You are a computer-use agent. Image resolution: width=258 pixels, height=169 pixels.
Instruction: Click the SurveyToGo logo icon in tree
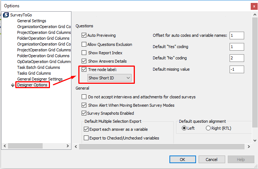[x=6, y=15]
